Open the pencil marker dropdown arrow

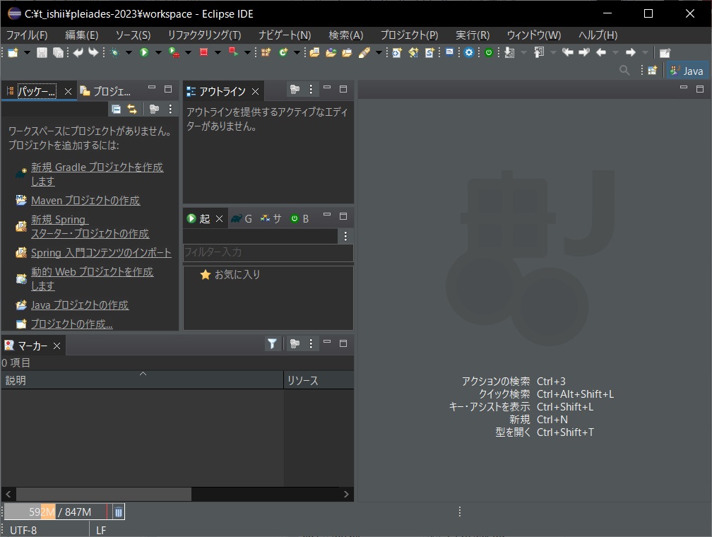click(x=379, y=53)
